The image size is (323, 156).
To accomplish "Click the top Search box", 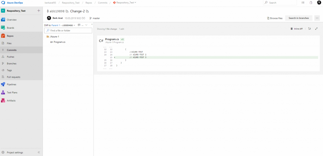I will [x=280, y=3].
